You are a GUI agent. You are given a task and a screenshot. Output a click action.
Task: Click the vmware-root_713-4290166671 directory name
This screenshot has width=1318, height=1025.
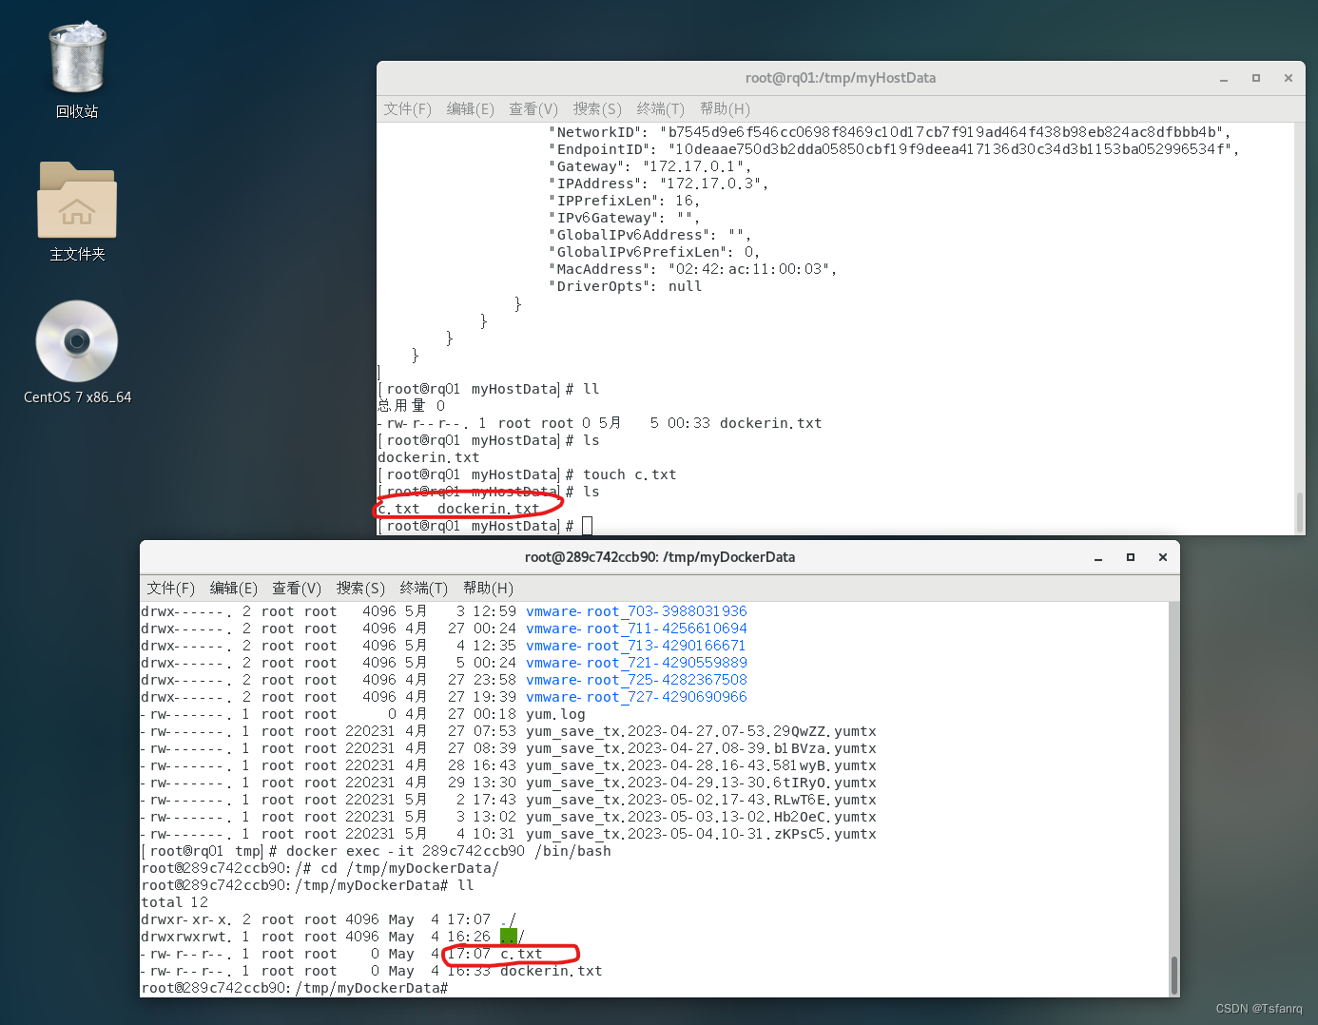636,646
